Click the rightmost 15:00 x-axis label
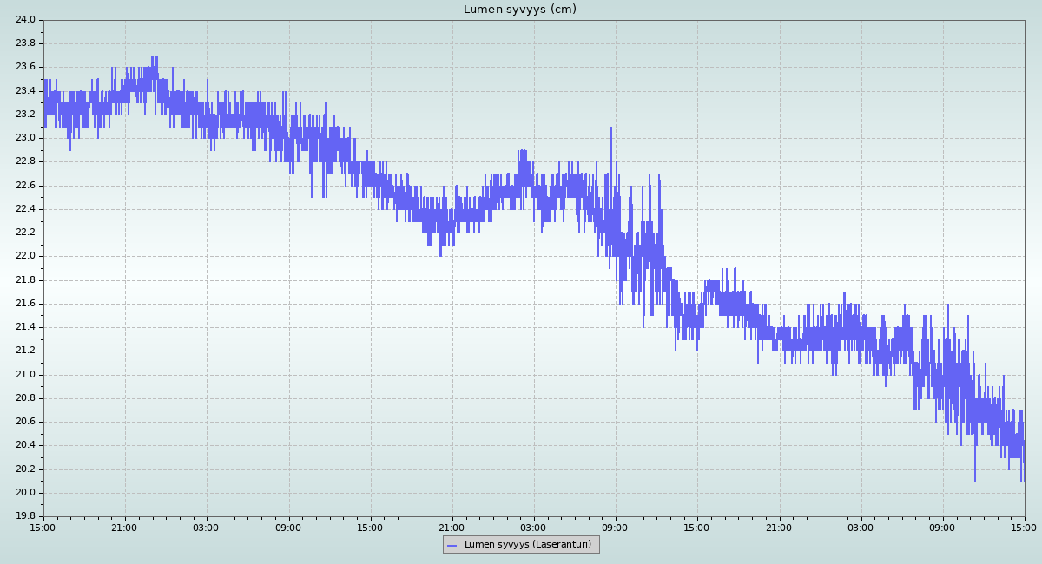1042x564 pixels. [x=1024, y=528]
